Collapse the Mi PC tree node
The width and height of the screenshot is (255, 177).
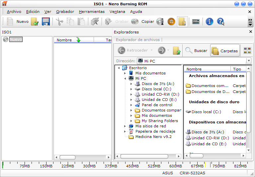pos(125,78)
